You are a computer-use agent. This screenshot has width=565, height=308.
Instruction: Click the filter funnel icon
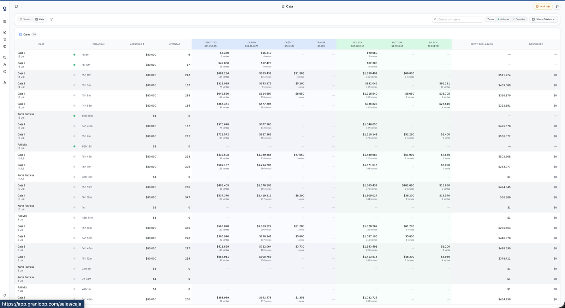click(51, 19)
